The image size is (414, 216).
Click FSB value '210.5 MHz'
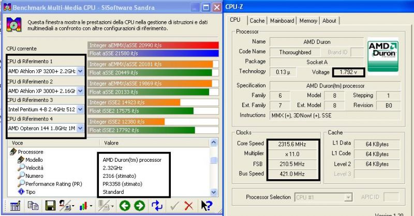292,164
